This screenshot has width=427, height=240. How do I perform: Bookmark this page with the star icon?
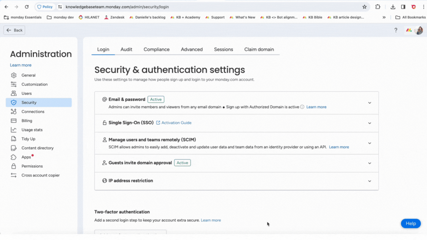[x=364, y=7]
